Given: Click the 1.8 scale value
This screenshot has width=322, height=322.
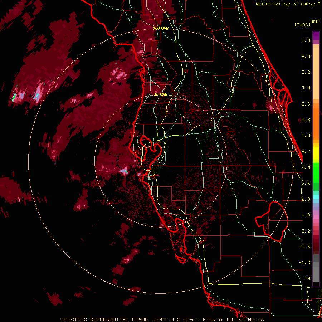Looking at the screenshot, I should point(306,199).
